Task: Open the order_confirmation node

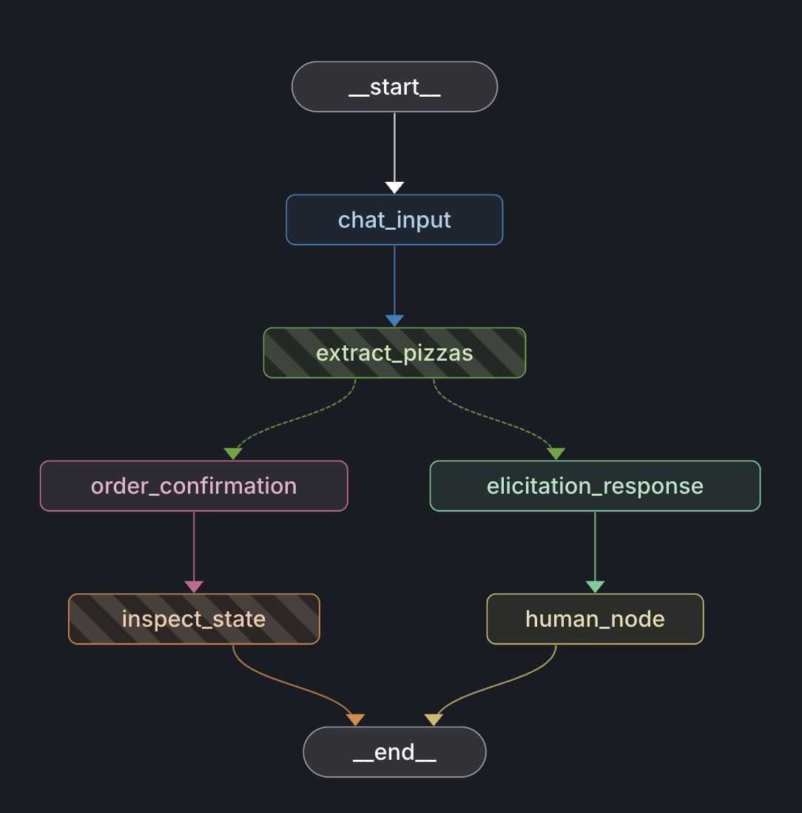Action: pos(194,486)
